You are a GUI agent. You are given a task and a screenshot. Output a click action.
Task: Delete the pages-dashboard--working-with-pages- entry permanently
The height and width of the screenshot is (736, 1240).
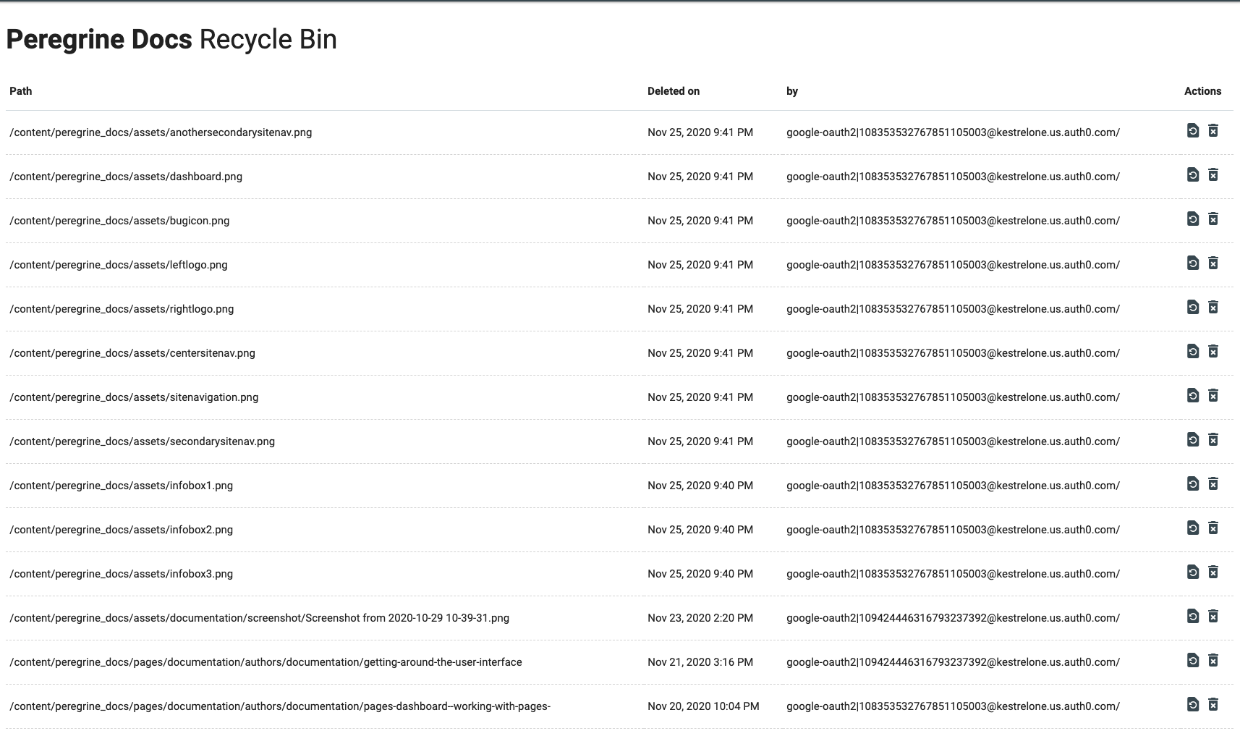click(1213, 705)
